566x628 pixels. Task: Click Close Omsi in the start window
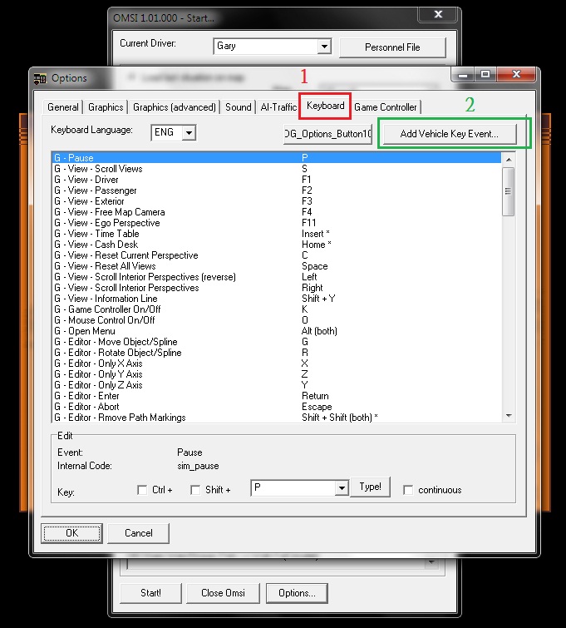point(223,593)
